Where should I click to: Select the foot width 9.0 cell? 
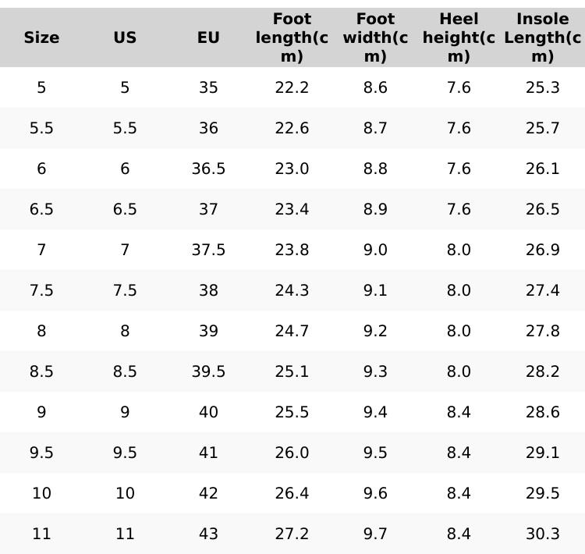point(375,250)
